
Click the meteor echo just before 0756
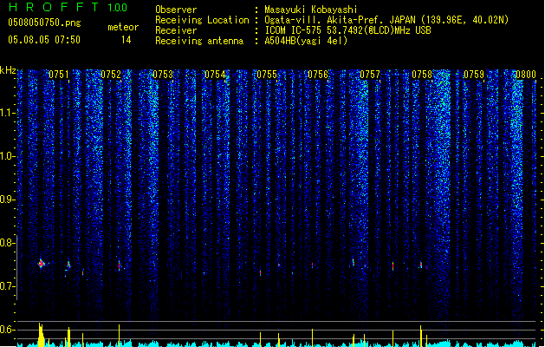coord(312,265)
